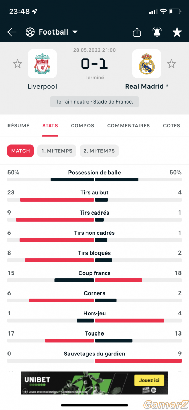The image size is (189, 410).
Task: Tap the white favorite star in header
Action: coord(177,32)
